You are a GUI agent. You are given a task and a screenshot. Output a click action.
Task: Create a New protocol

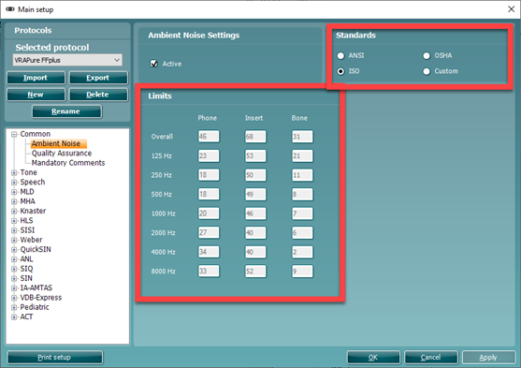coord(36,95)
